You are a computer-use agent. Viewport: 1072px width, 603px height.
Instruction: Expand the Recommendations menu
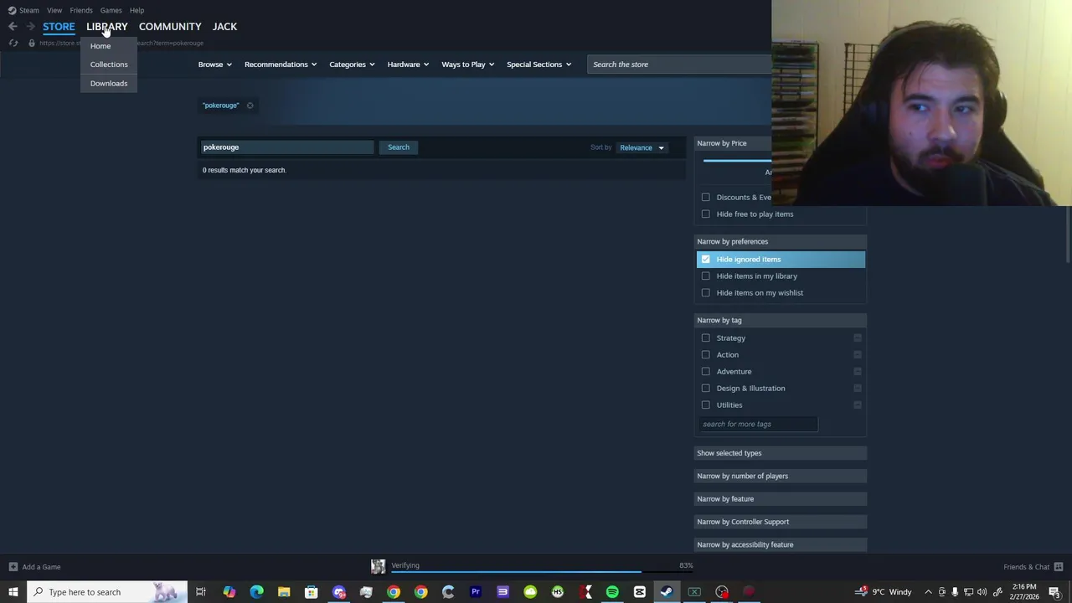pyautogui.click(x=281, y=64)
